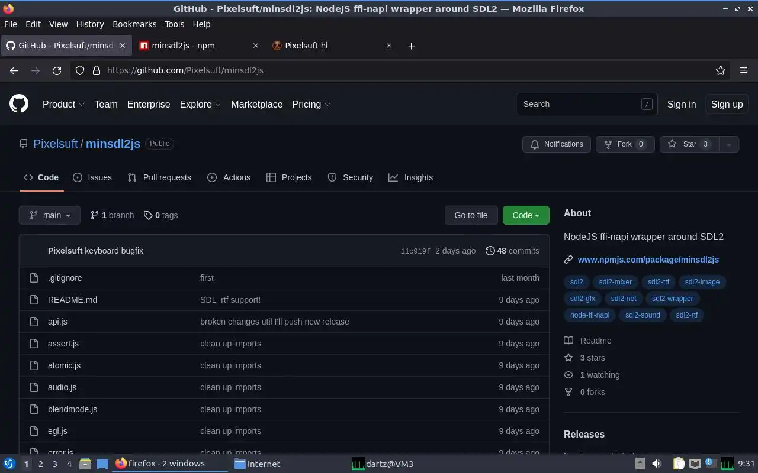Screen dimensions: 758x473
Task: Open the green Code dropdown button
Action: (x=526, y=215)
